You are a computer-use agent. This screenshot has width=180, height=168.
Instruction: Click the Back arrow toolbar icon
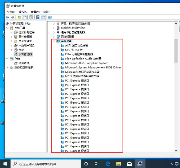8,18
